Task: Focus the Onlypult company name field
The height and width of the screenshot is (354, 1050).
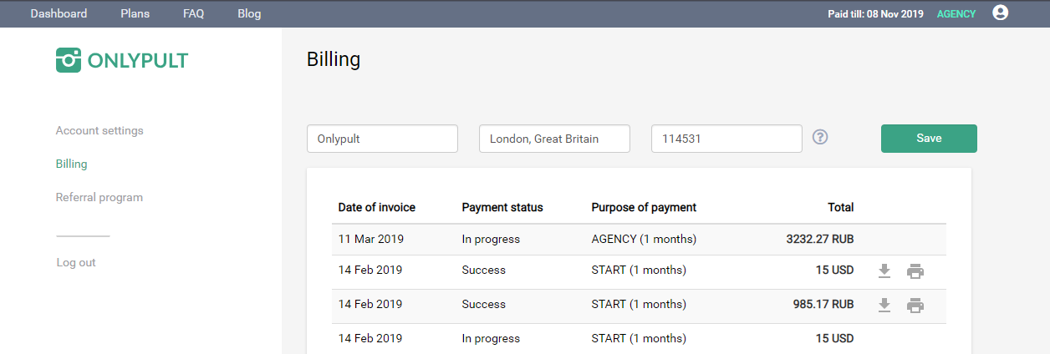Action: click(383, 139)
